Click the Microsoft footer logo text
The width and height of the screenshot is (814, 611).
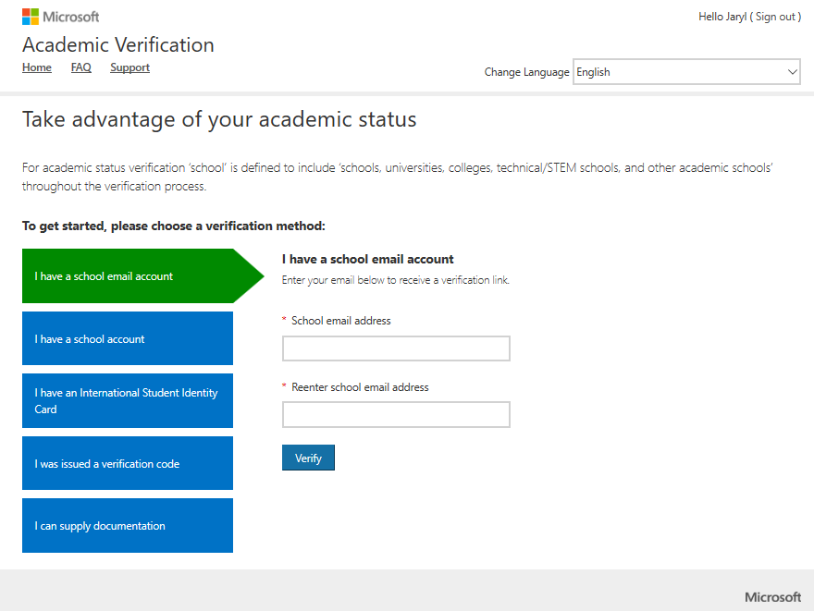[772, 597]
